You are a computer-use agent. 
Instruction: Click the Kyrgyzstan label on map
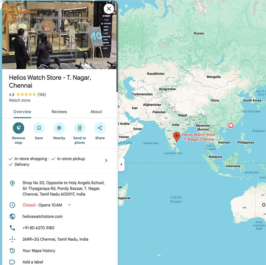coord(167,89)
